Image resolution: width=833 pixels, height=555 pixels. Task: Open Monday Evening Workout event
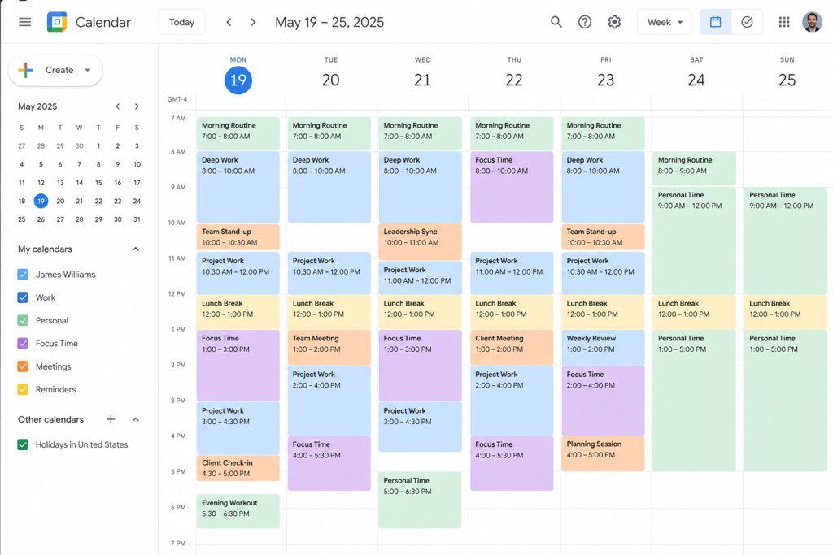[x=238, y=511]
